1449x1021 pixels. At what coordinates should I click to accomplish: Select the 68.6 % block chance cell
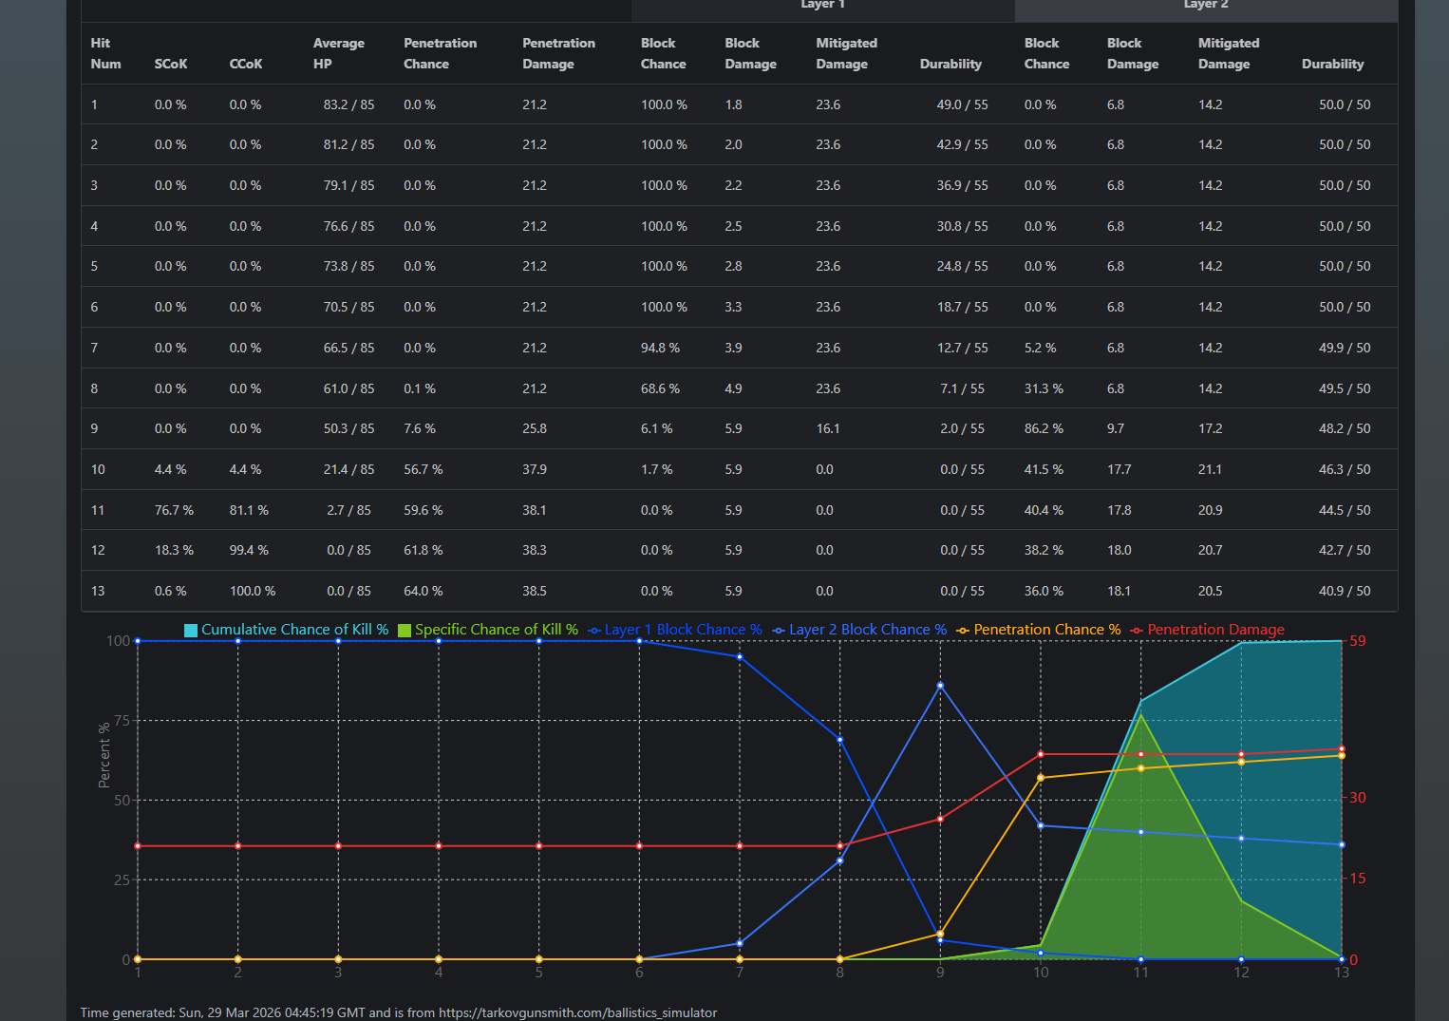[x=660, y=388]
